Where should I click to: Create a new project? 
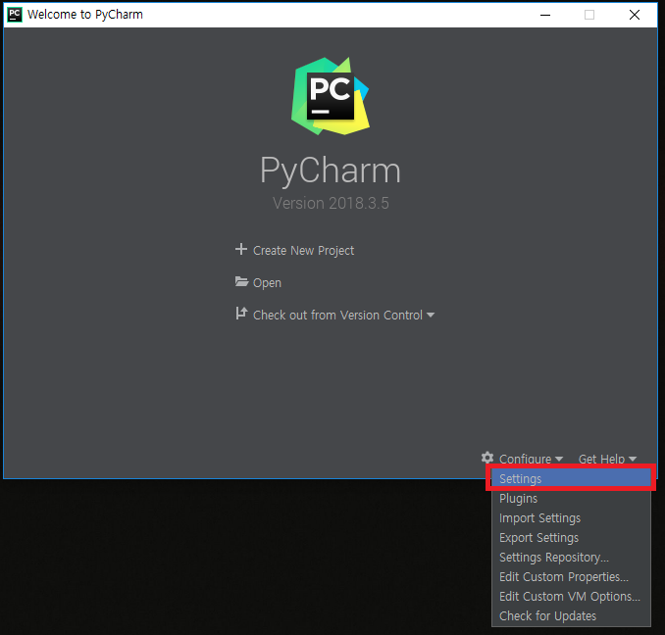click(303, 250)
